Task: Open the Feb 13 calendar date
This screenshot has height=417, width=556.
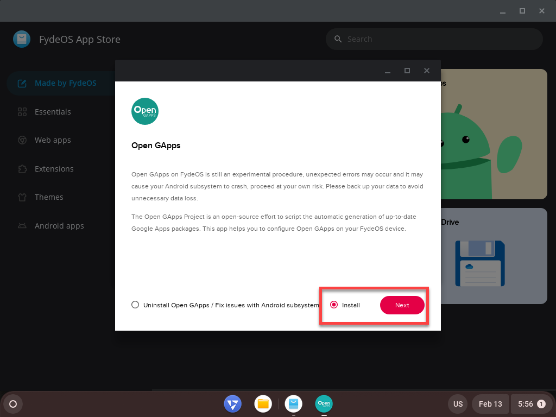Action: (490, 404)
